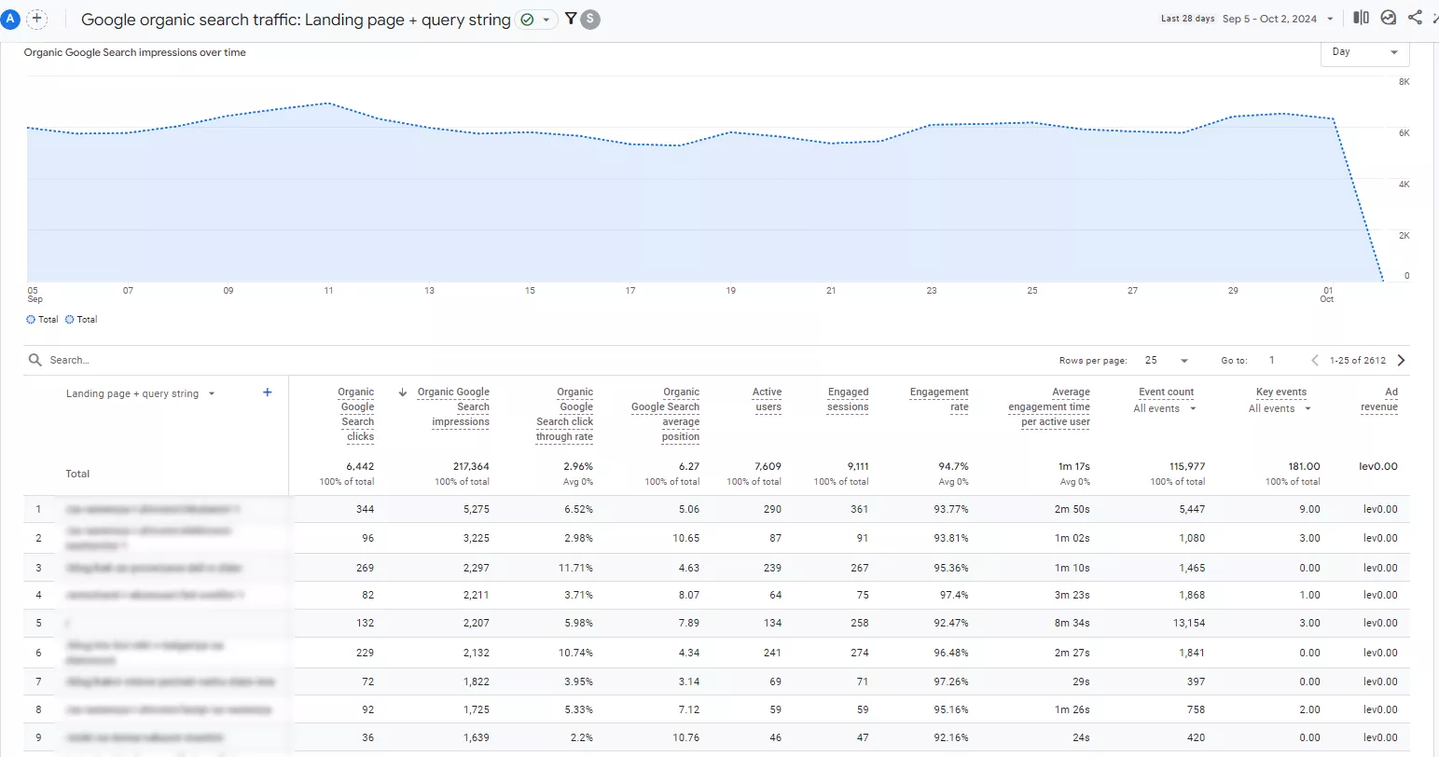The image size is (1439, 757).
Task: Sort by Organic Google Search clicks column
Action: (x=357, y=414)
